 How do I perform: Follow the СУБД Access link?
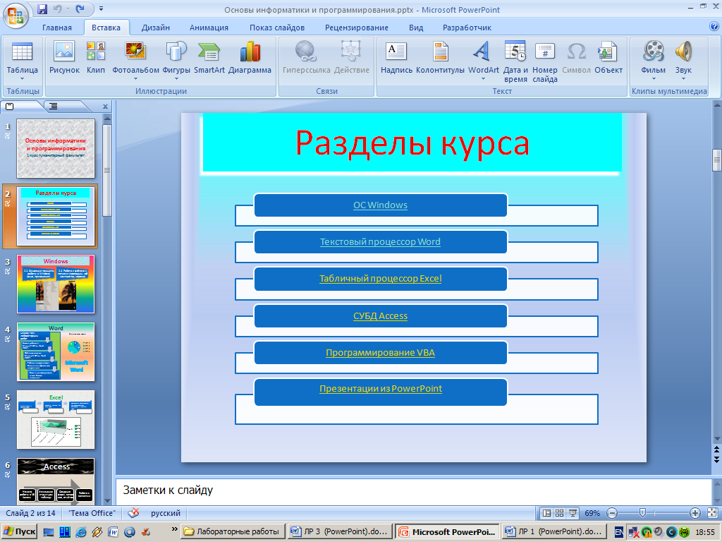click(x=380, y=315)
